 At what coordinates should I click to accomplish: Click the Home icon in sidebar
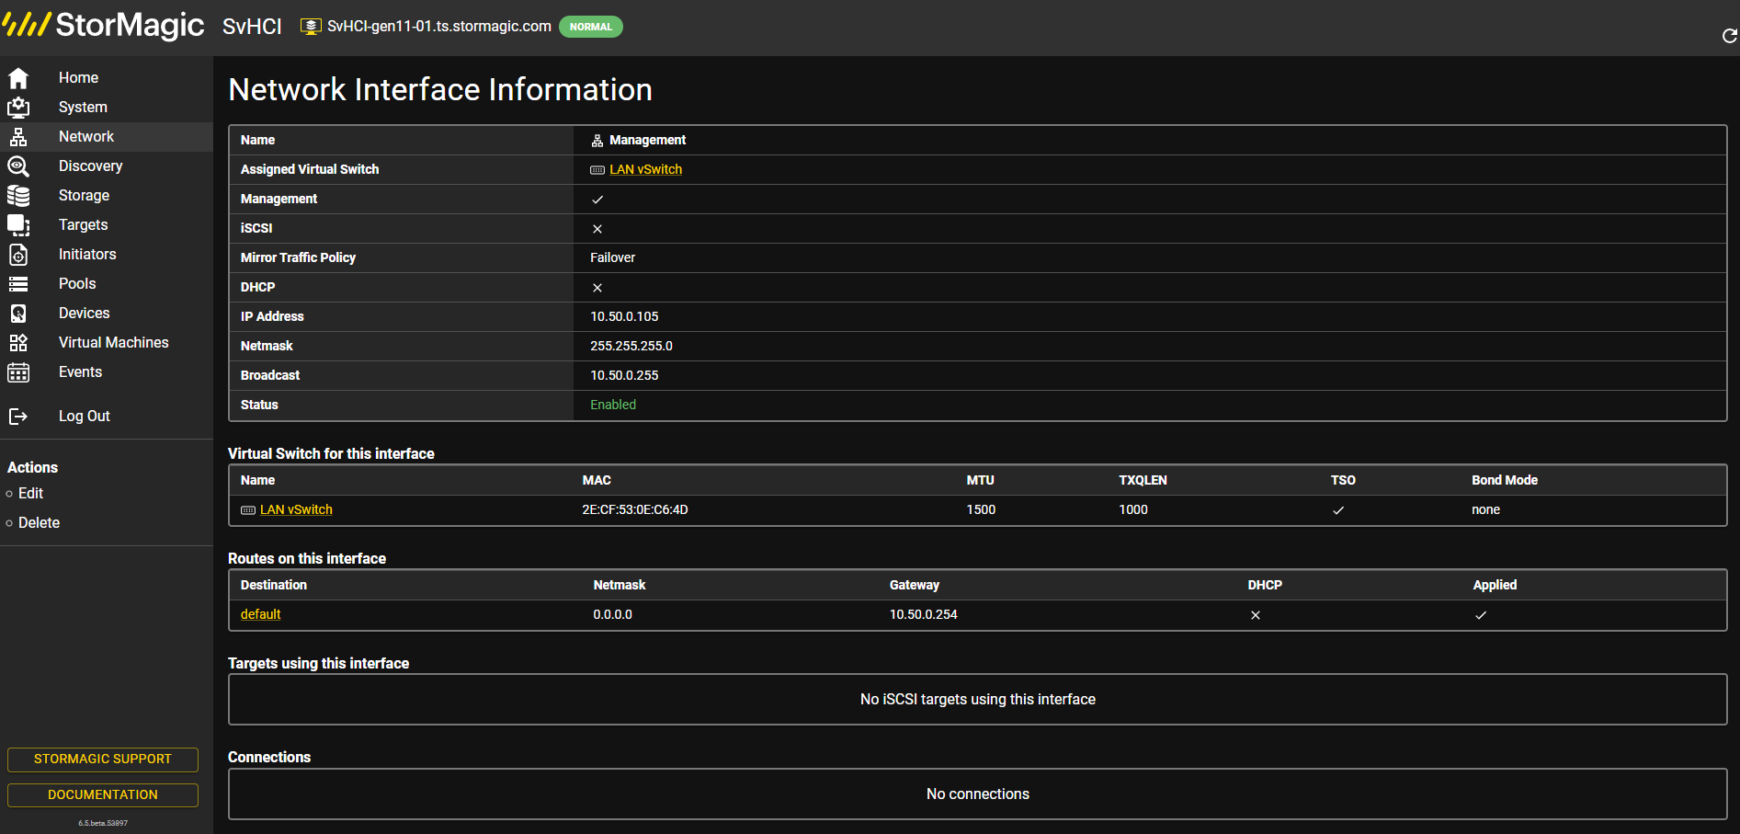click(18, 78)
